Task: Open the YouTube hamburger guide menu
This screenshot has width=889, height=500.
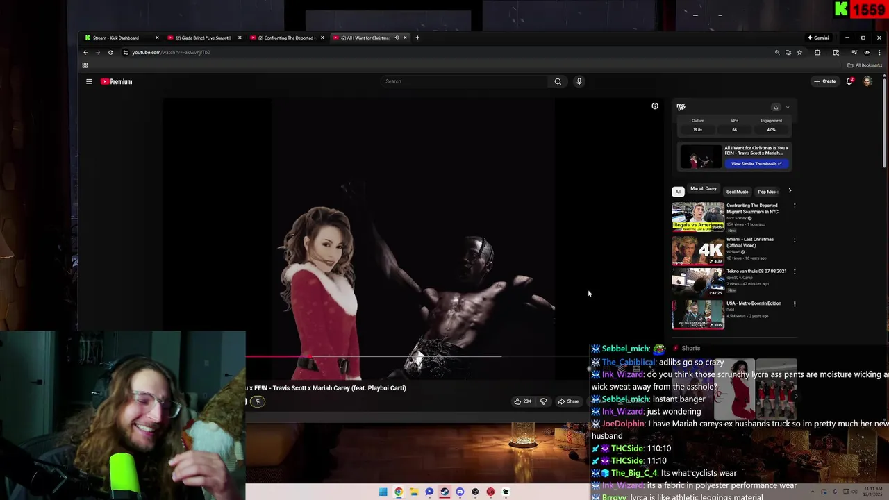Action: (89, 81)
